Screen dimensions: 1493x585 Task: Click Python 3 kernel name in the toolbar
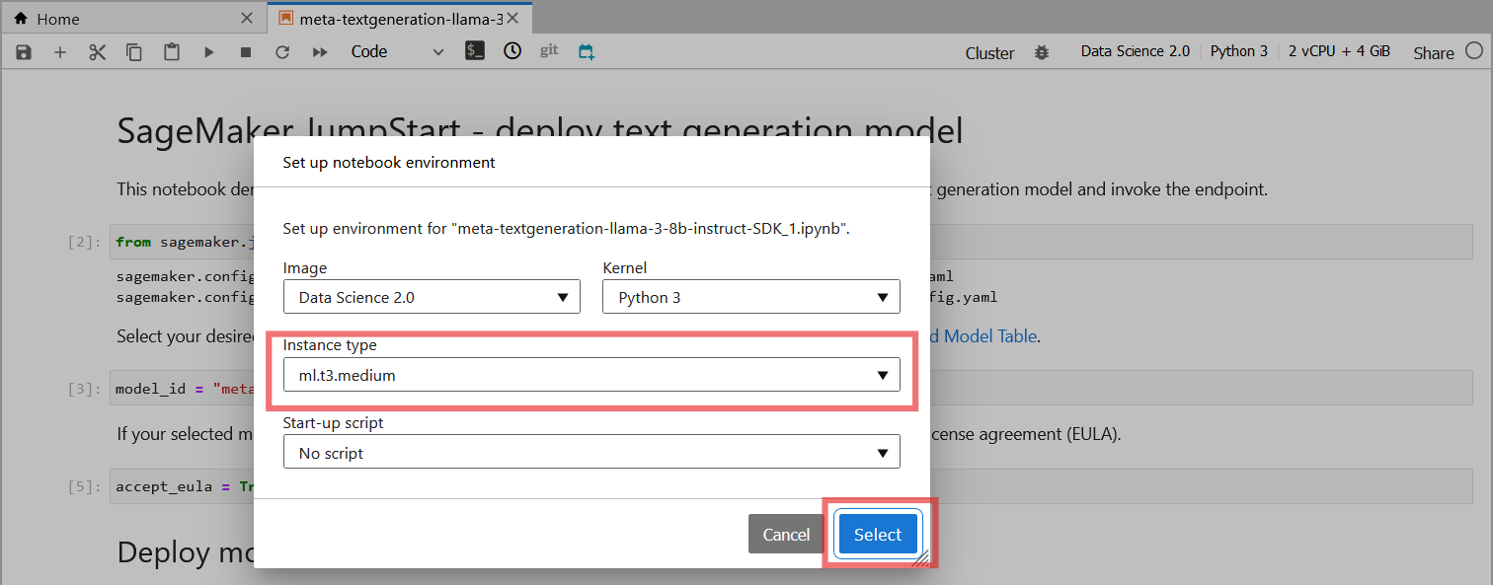[x=1239, y=51]
